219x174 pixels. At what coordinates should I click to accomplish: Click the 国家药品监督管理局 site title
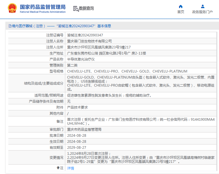point(43,6)
